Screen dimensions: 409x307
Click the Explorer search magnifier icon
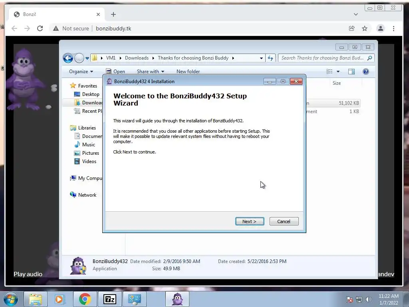pyautogui.click(x=369, y=58)
